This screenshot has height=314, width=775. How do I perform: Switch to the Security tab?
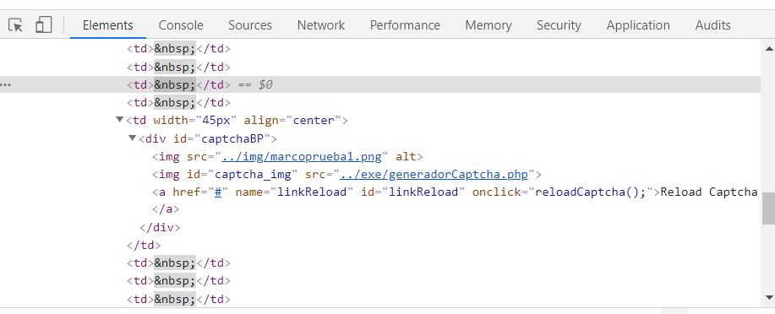pyautogui.click(x=559, y=25)
